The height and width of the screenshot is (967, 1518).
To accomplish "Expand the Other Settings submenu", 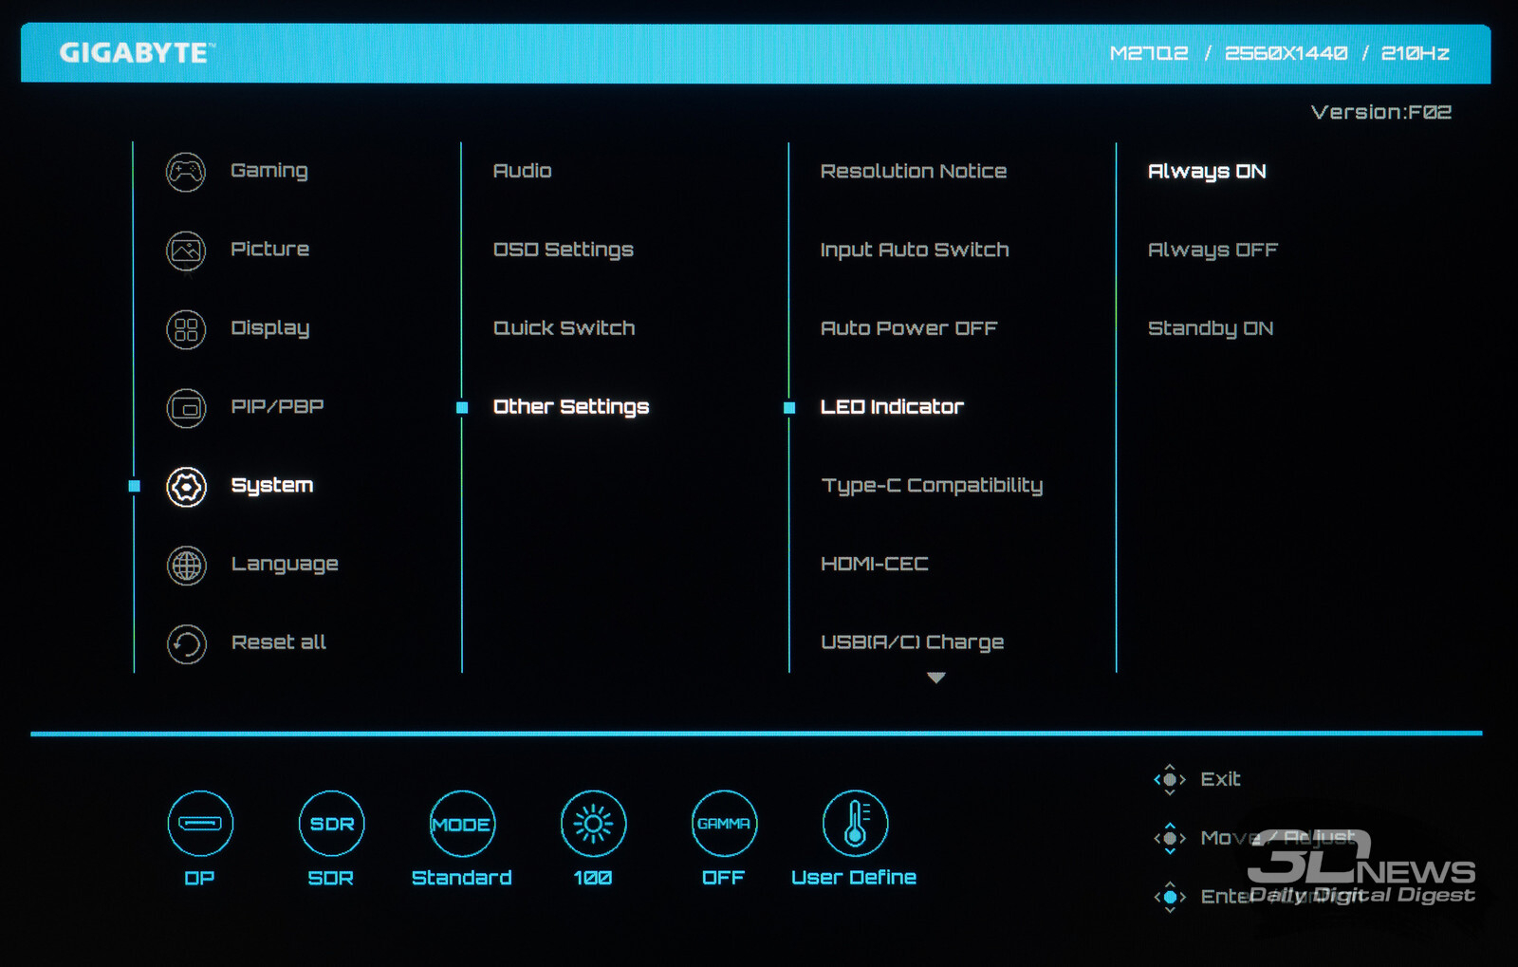I will (570, 407).
